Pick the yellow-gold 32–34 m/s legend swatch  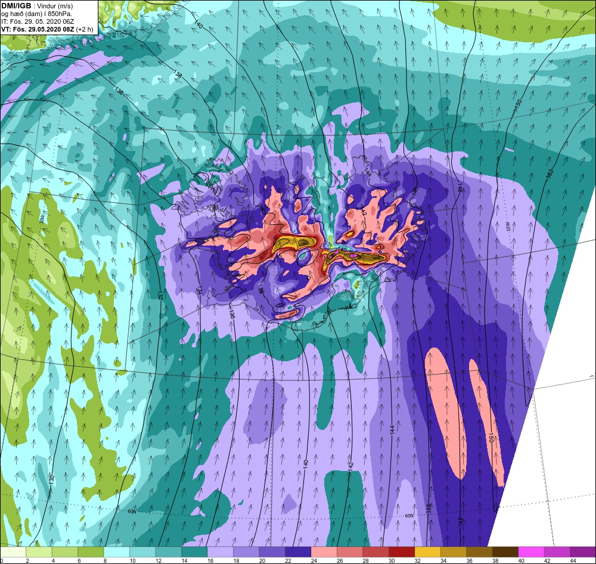[x=427, y=552]
